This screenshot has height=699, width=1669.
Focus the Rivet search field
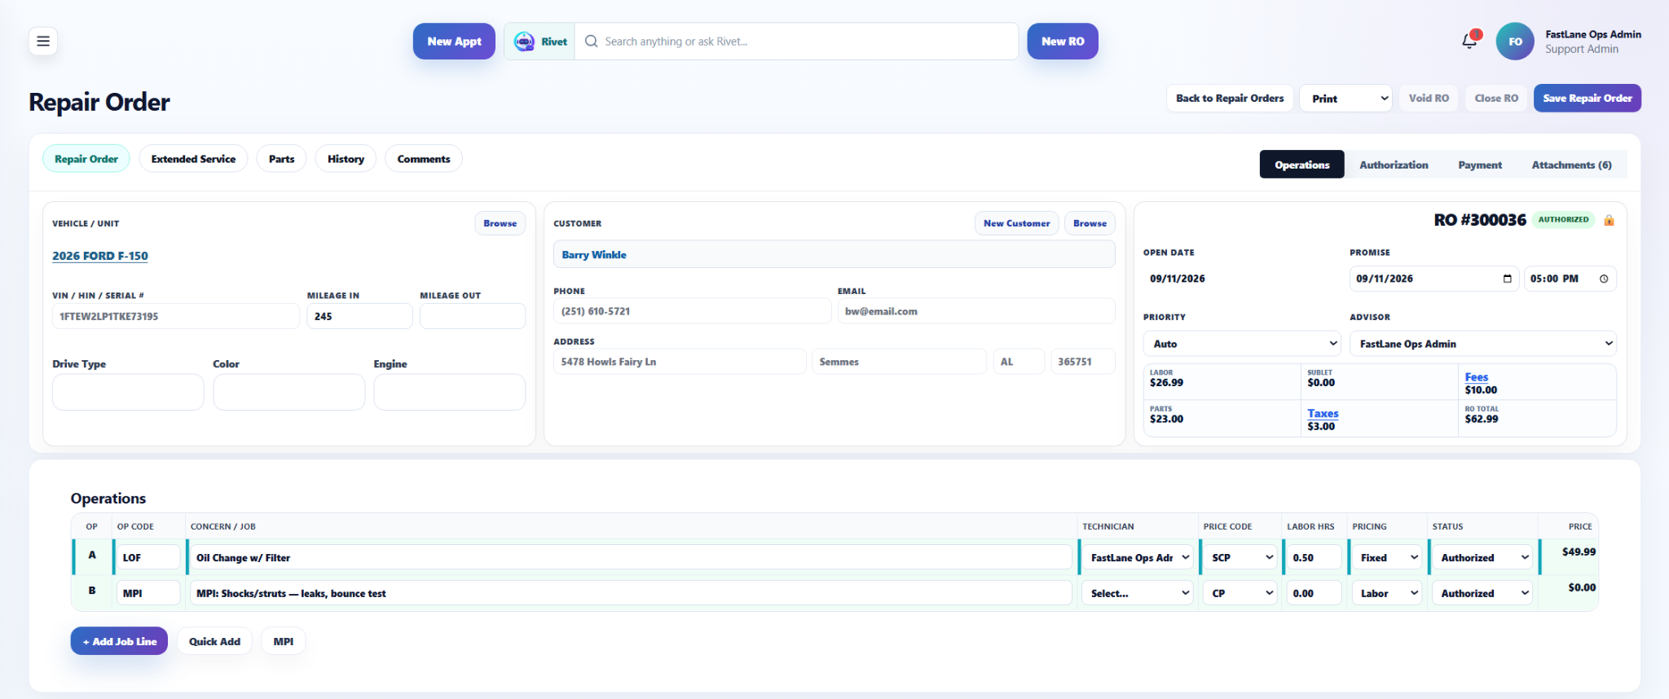coord(796,42)
